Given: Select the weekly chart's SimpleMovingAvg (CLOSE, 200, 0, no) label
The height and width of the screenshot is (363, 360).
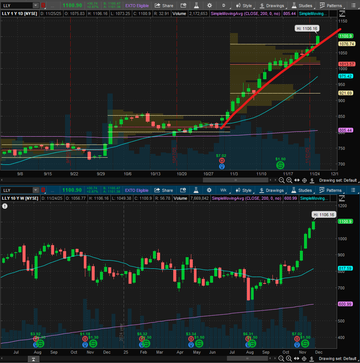Looking at the screenshot, I should pos(246,199).
